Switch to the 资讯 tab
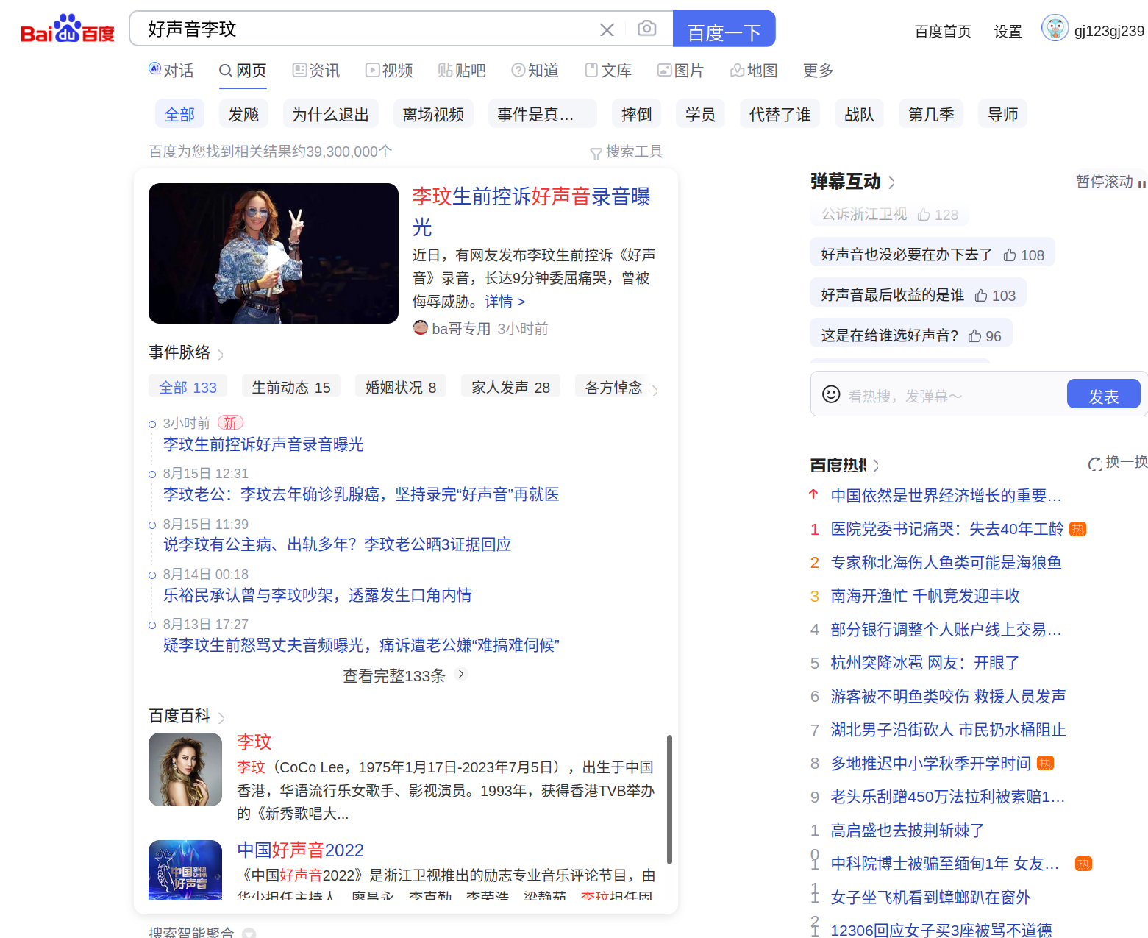1148x938 pixels. (x=316, y=71)
